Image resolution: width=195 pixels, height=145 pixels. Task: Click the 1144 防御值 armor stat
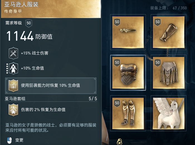(30, 36)
